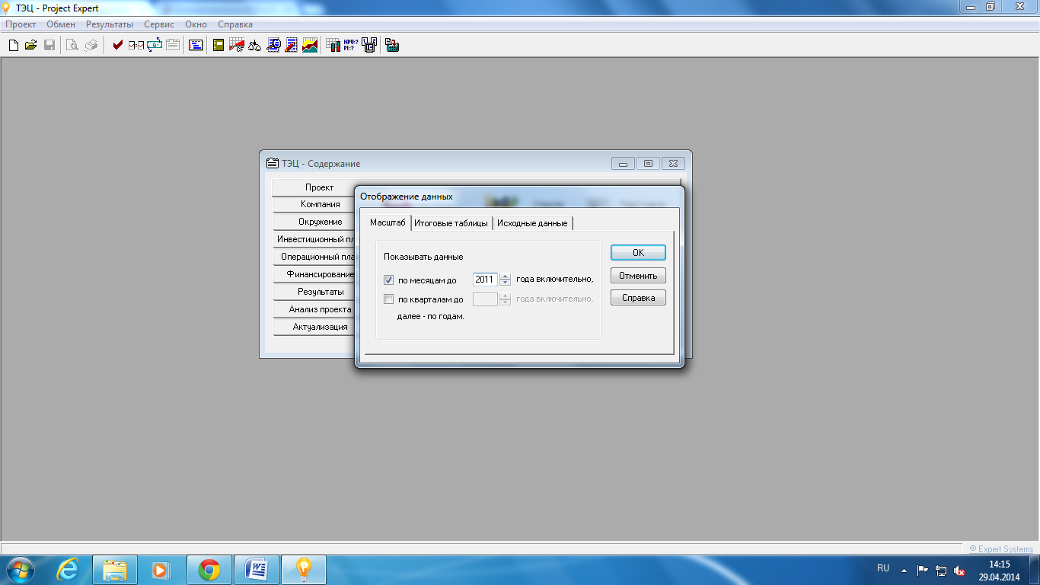Open Google Chrome from taskbar
Viewport: 1040px width, 585px height.
(209, 570)
